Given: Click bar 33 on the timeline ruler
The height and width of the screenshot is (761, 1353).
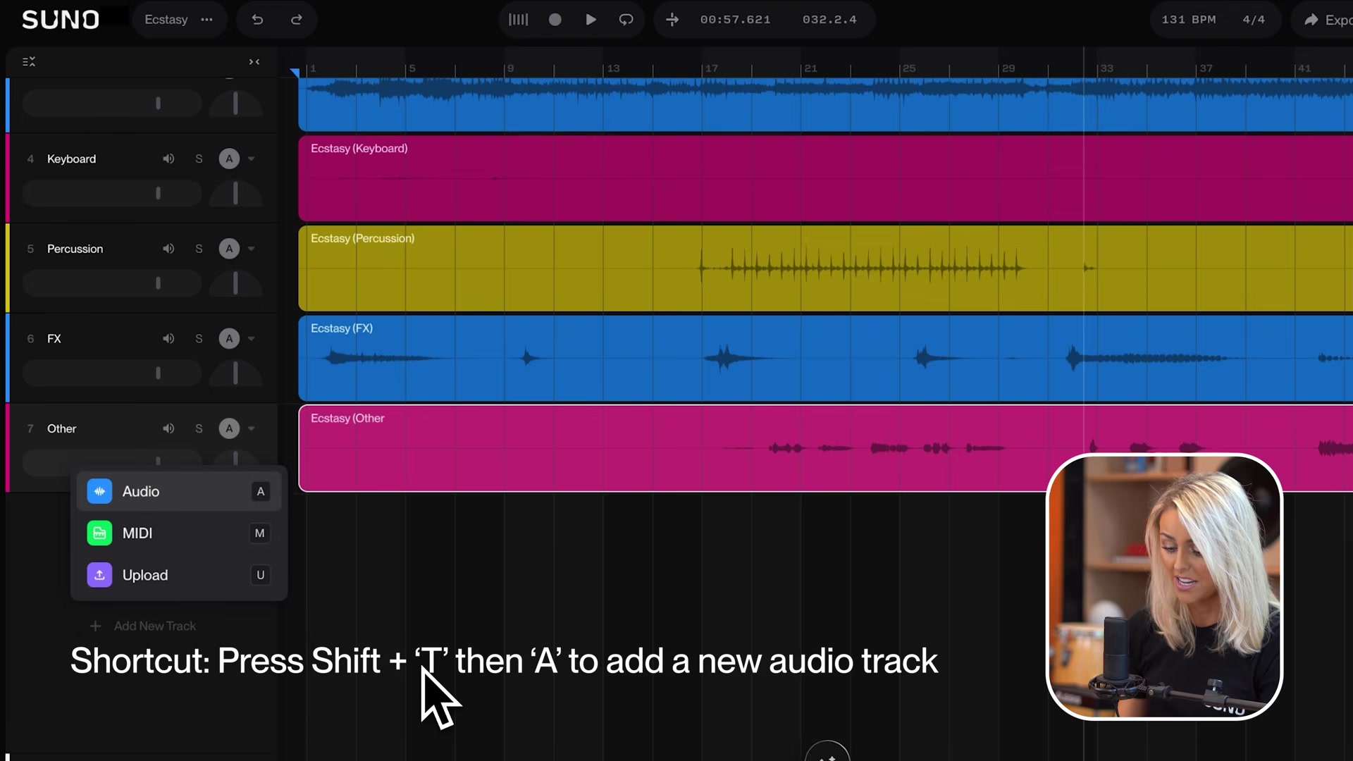Looking at the screenshot, I should (1106, 68).
